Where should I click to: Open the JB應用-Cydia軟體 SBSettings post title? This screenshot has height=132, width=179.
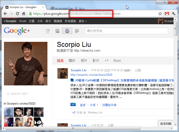(124, 80)
